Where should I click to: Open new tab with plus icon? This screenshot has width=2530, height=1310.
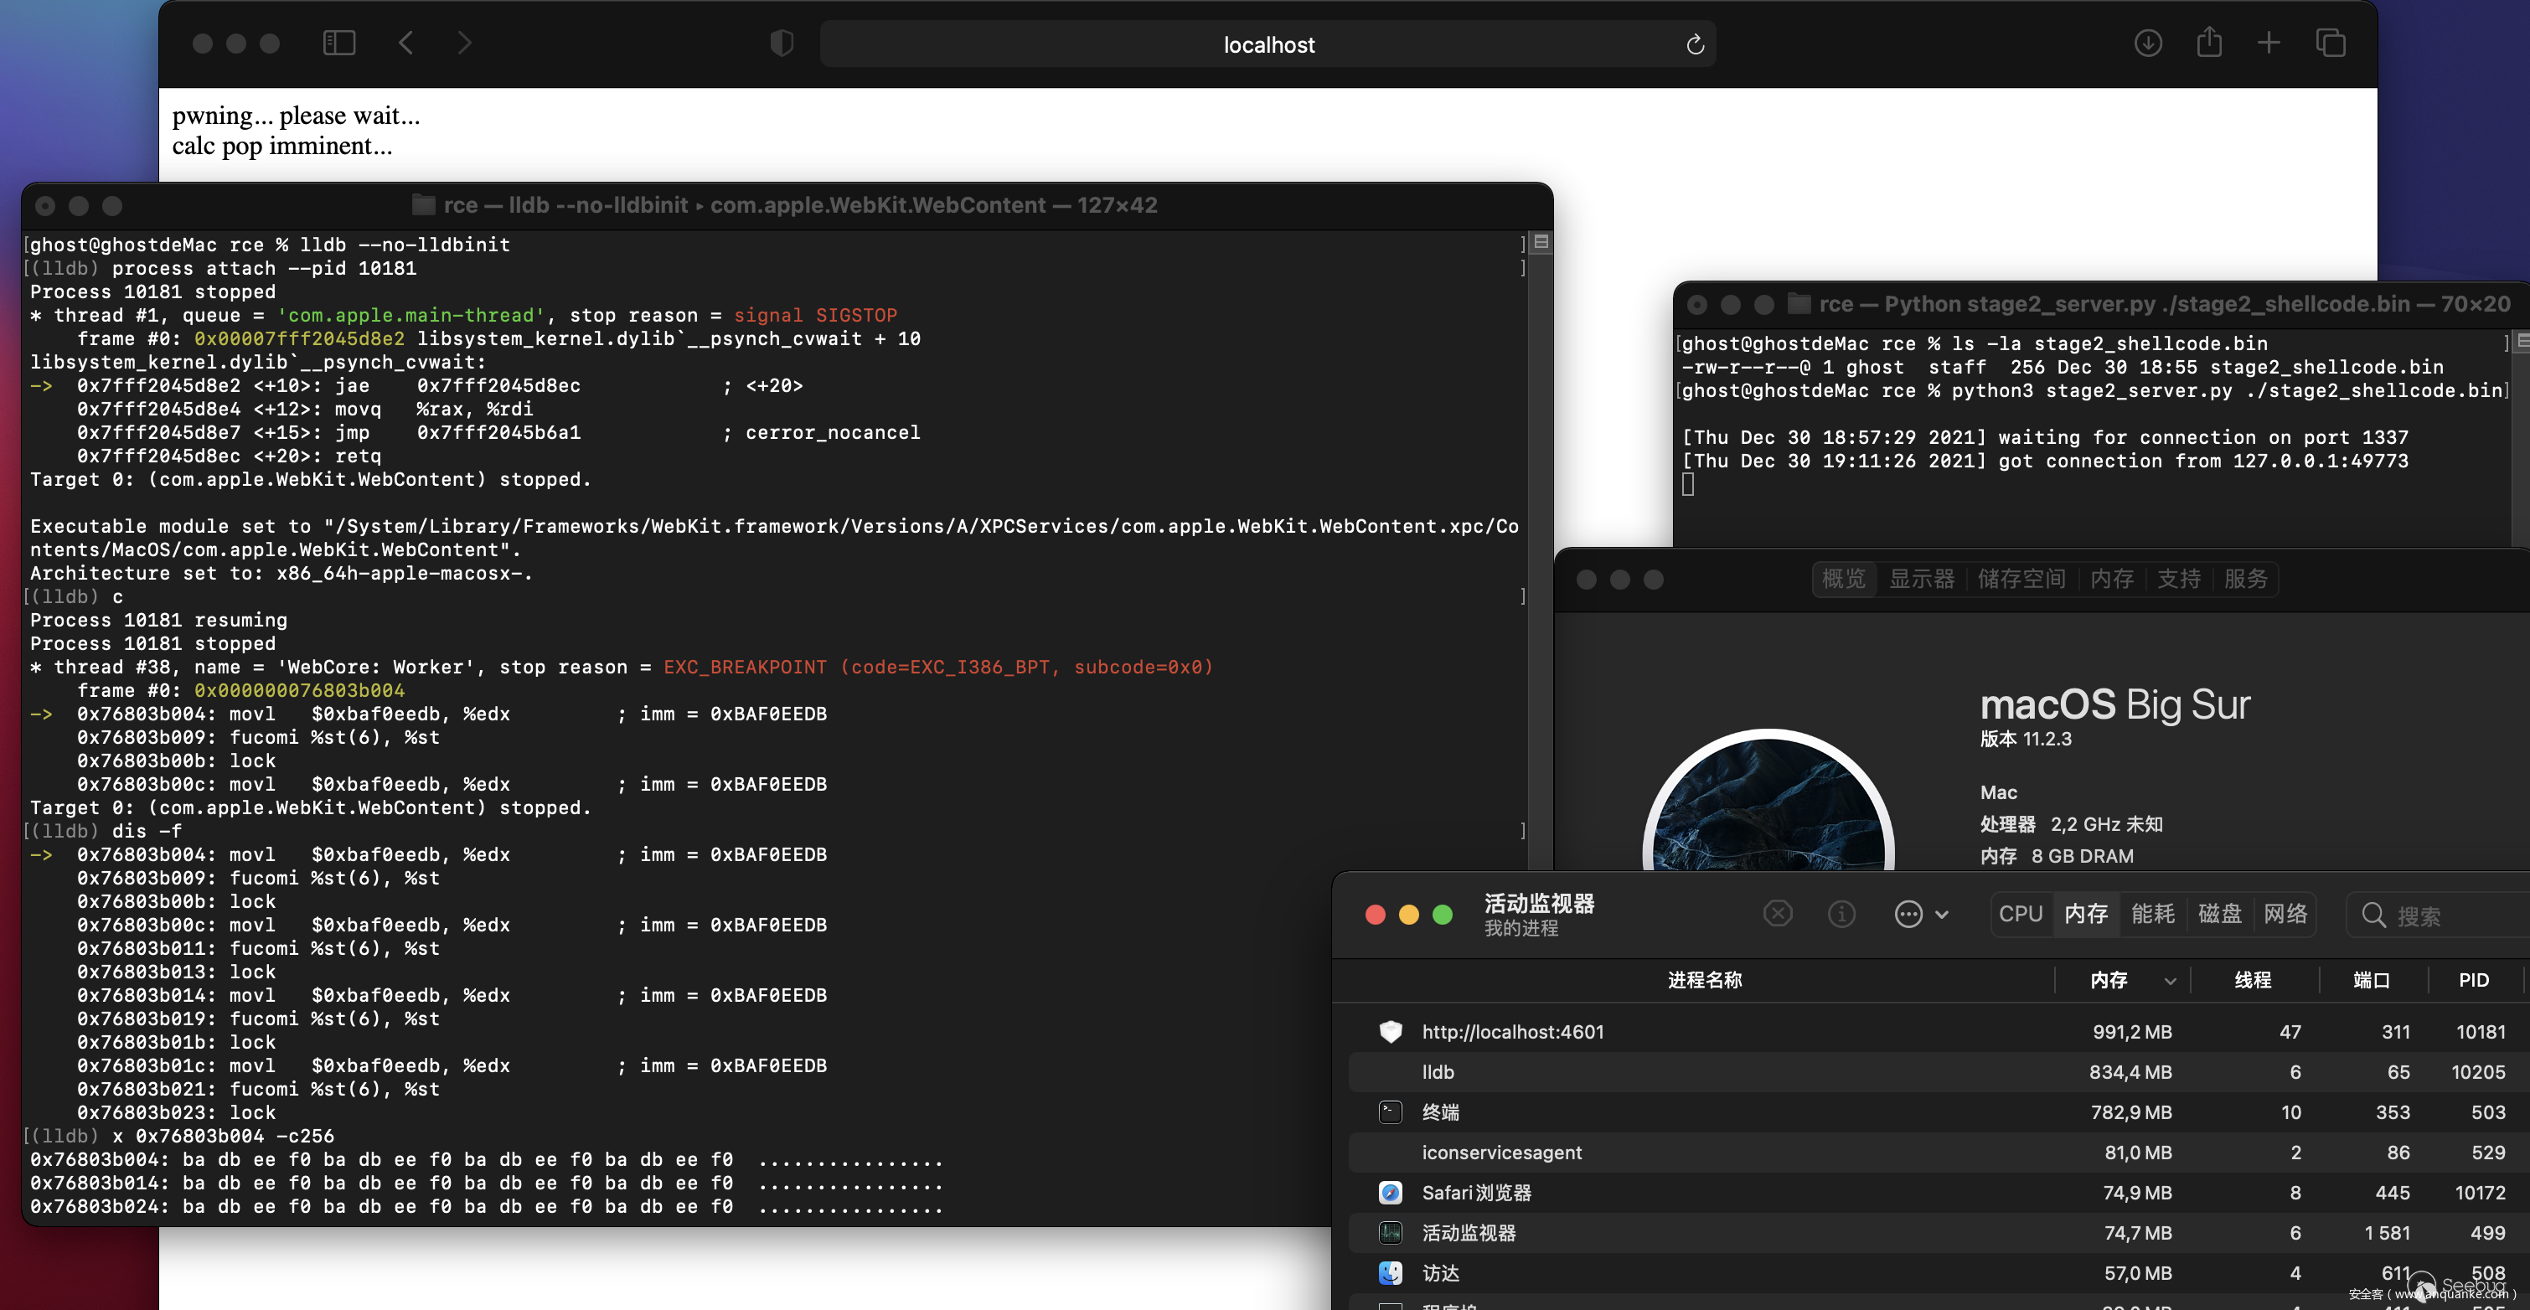tap(2269, 44)
